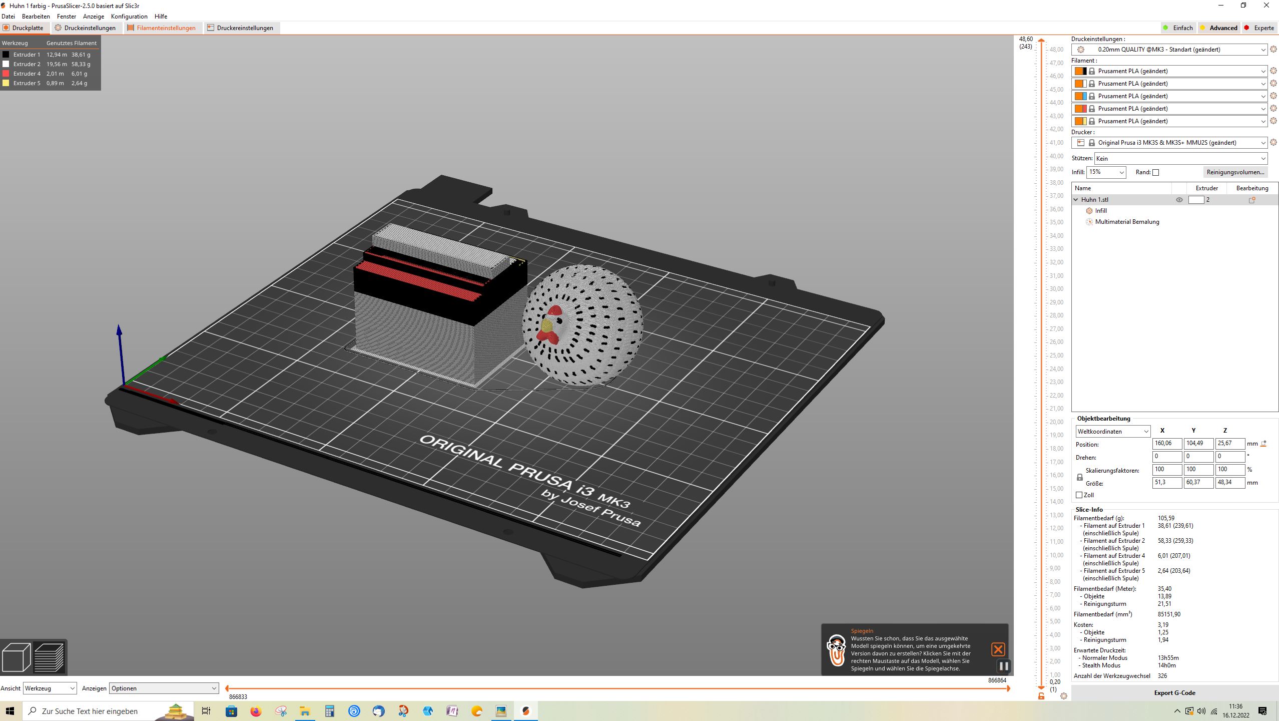Open the Microsoft Store taskbar icon

[x=231, y=711]
